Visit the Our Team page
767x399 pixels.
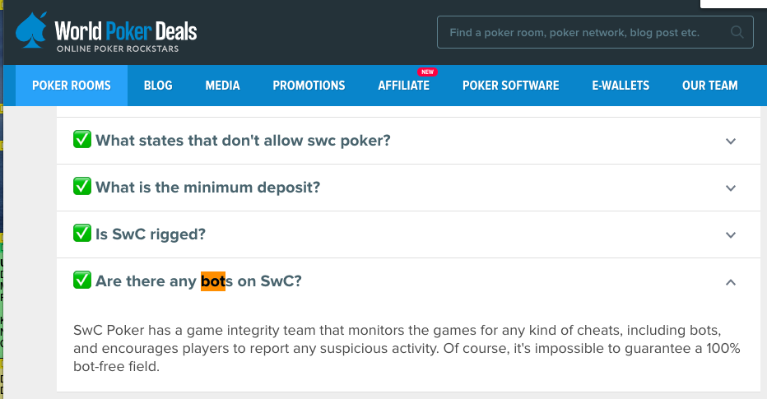709,86
